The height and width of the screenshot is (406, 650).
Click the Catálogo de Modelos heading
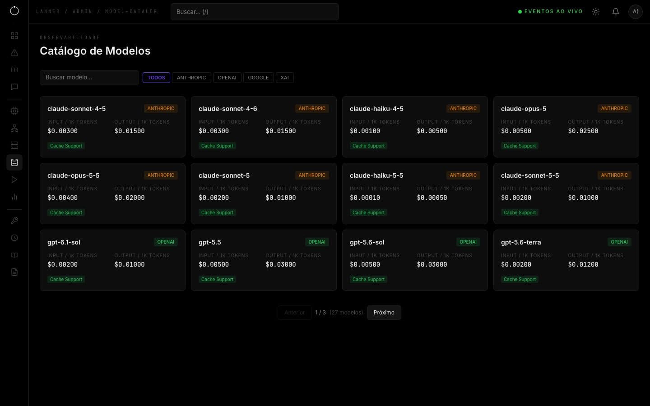(95, 51)
